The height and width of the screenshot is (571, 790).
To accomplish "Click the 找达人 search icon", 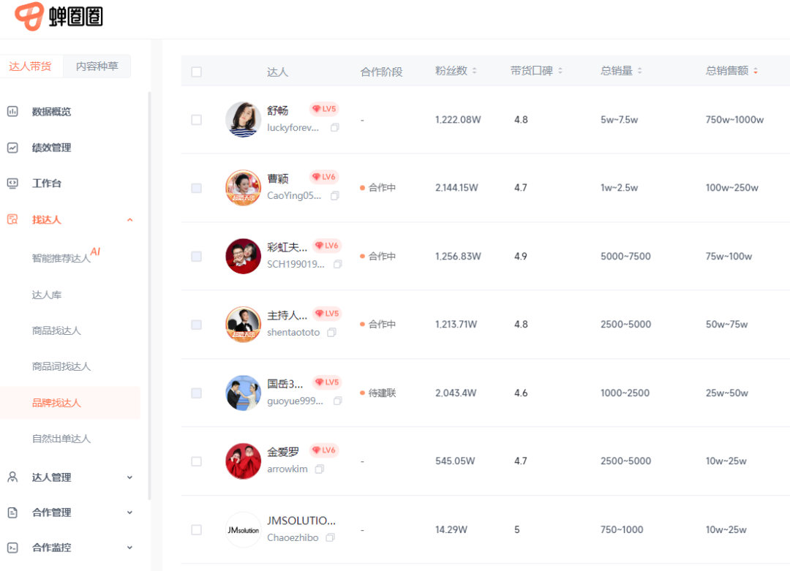I will tap(12, 219).
